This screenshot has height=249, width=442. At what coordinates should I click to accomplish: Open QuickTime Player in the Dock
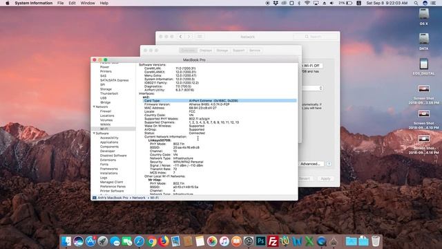(321, 241)
